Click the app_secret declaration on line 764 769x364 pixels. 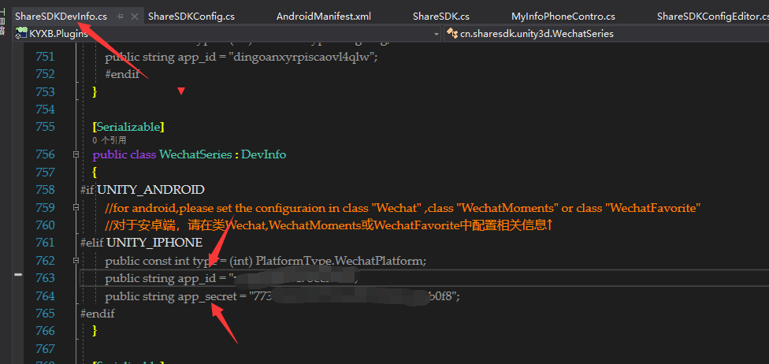[x=281, y=296]
